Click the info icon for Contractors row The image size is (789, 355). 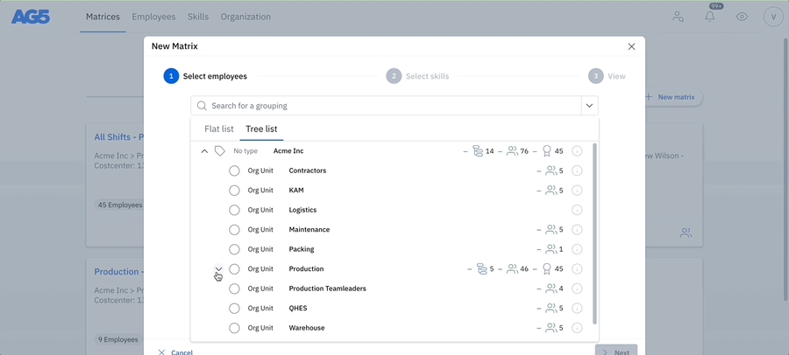577,171
